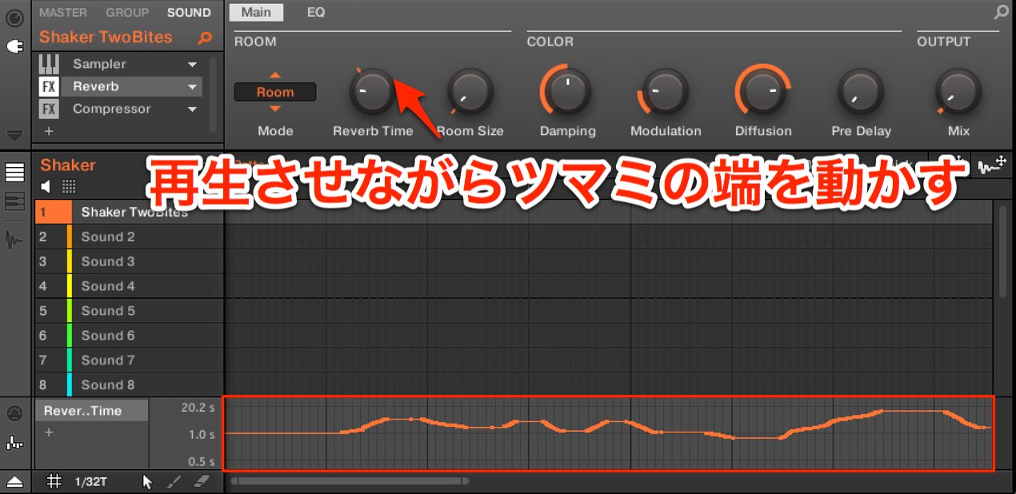Click the Shaker TwoBites sound name
The height and width of the screenshot is (494, 1016).
pyautogui.click(x=106, y=38)
